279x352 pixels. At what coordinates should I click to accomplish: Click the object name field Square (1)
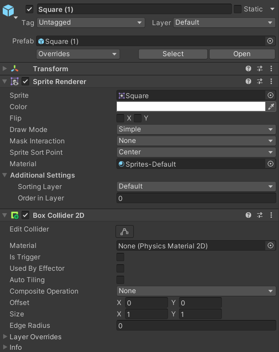(x=134, y=9)
